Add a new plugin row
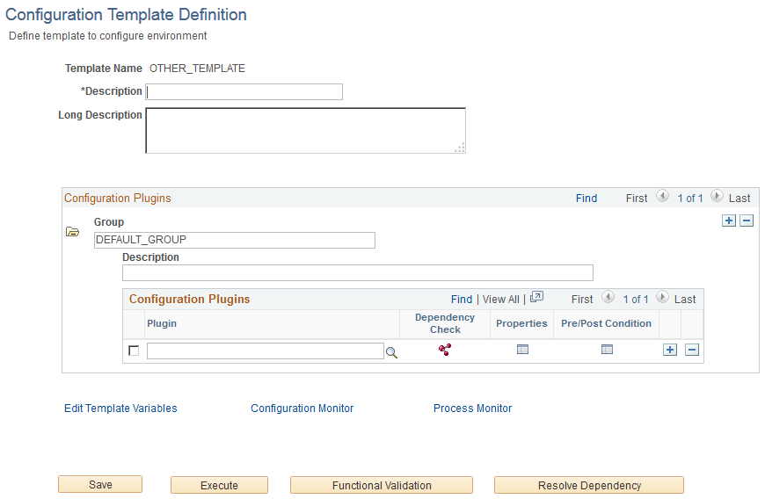 click(x=670, y=350)
